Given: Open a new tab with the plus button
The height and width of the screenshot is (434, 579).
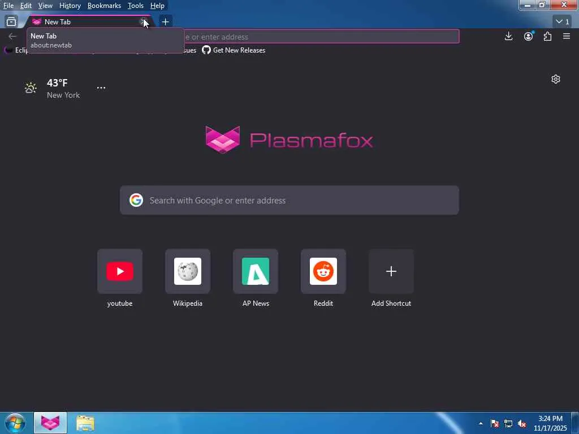Looking at the screenshot, I should coord(165,22).
